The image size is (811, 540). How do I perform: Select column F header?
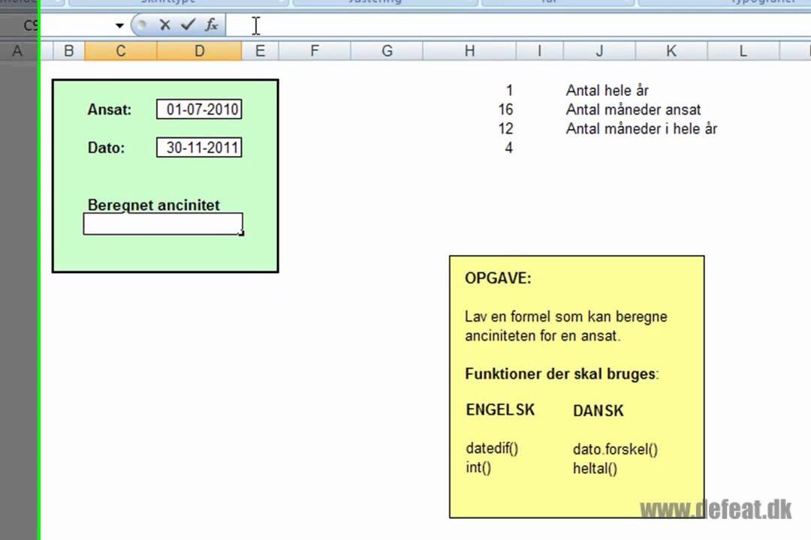click(x=315, y=51)
